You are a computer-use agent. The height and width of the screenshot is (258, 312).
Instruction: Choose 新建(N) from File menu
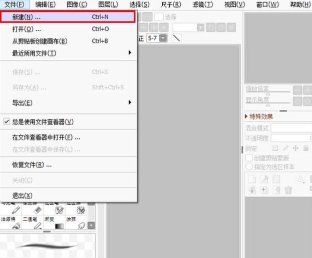(x=68, y=17)
